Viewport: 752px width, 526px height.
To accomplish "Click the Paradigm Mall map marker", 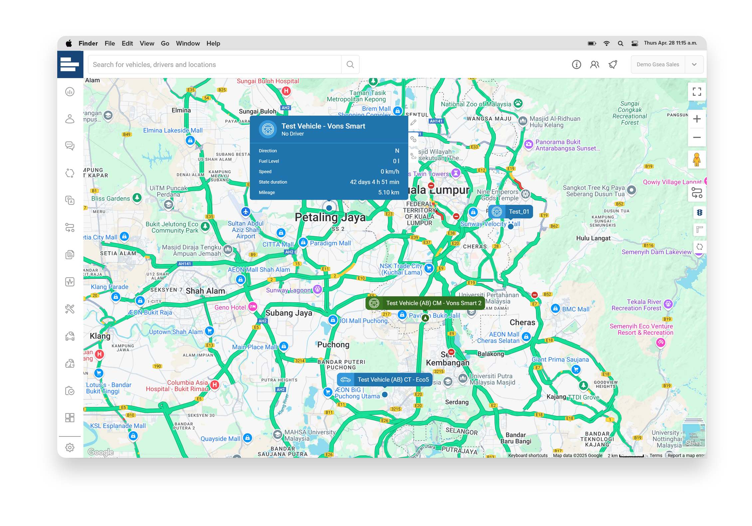I will pos(303,242).
